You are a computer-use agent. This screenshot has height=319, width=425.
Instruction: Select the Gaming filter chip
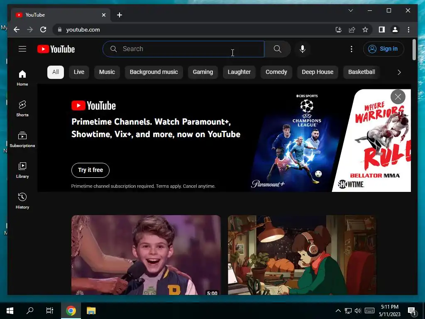point(203,72)
